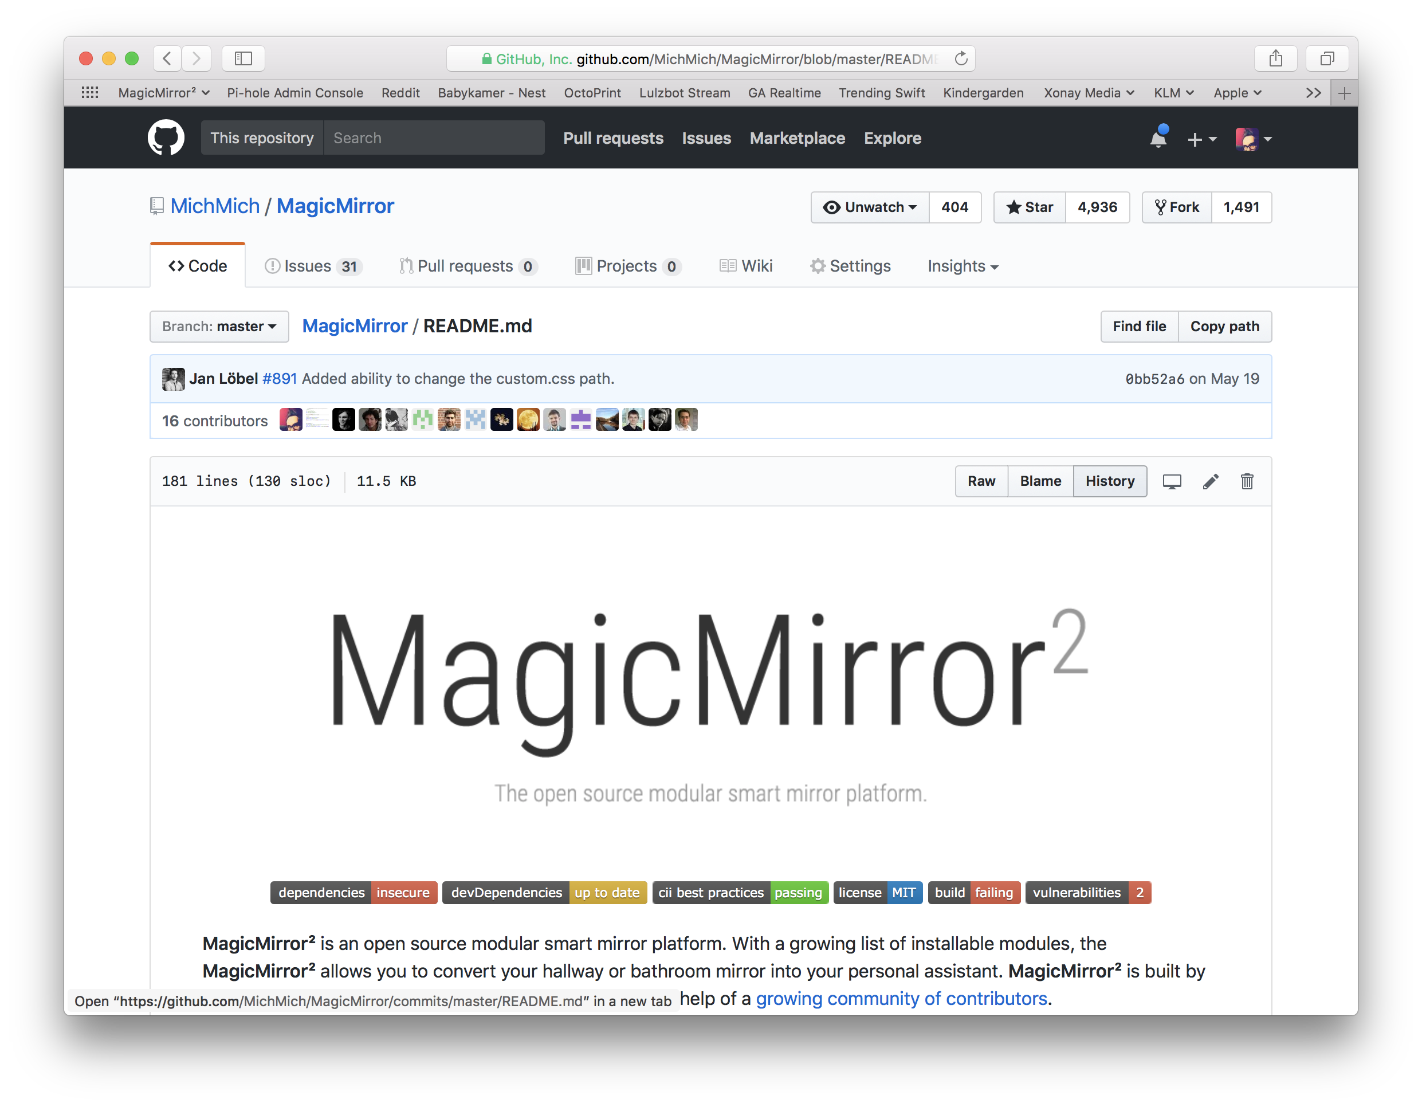Focus the repository Search field
The width and height of the screenshot is (1422, 1107).
point(433,138)
